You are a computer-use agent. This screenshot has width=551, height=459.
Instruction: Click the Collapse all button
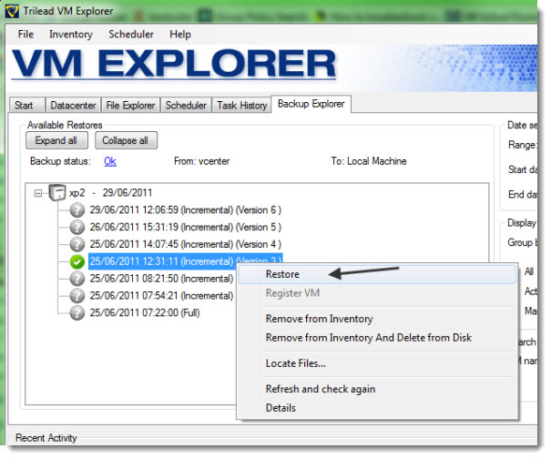[x=126, y=140]
